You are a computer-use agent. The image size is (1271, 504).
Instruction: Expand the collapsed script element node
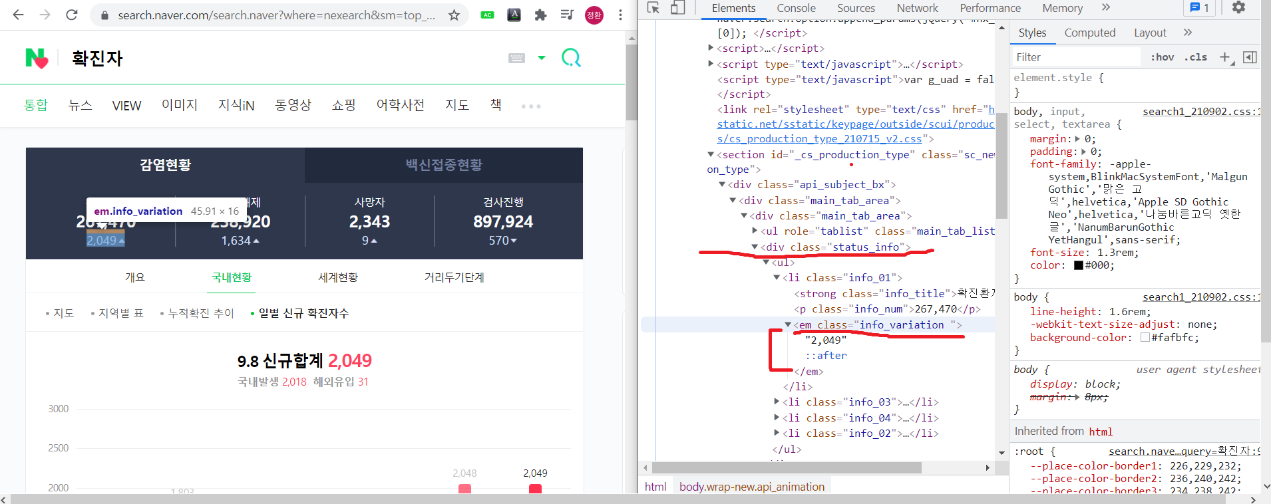click(x=711, y=48)
